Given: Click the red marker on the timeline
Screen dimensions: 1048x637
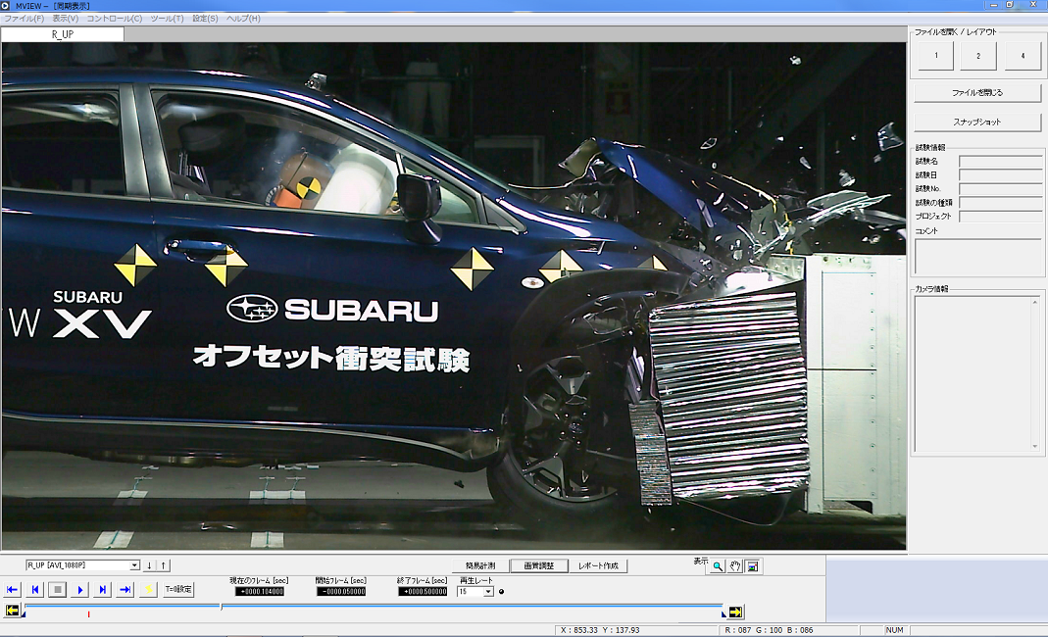Looking at the screenshot, I should [x=89, y=614].
